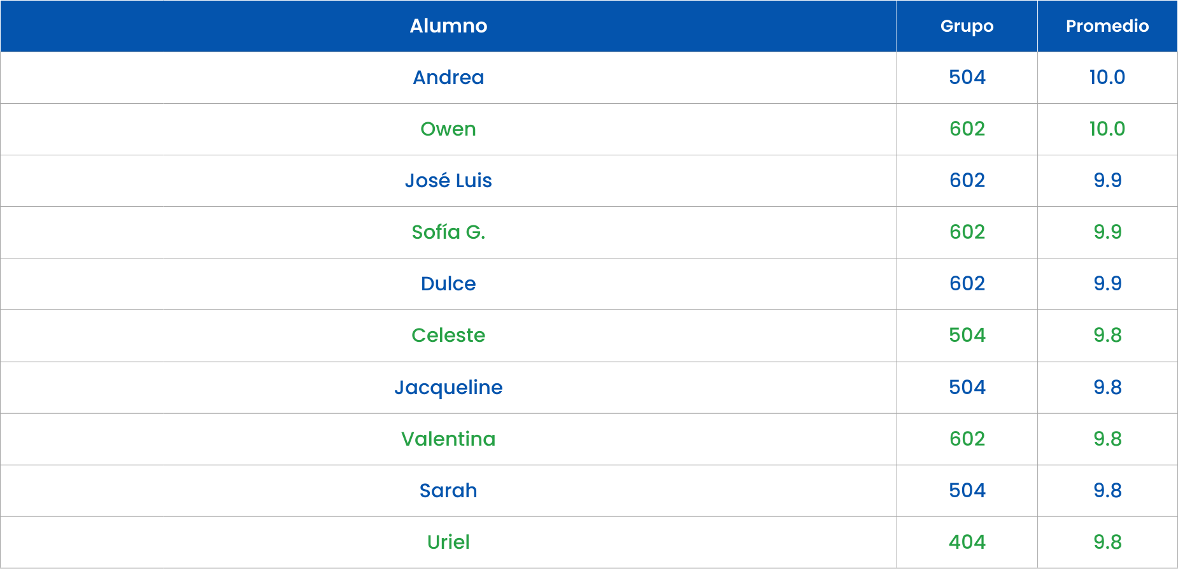Click the name Celeste
Image resolution: width=1178 pixels, height=573 pixels.
pyautogui.click(x=448, y=336)
